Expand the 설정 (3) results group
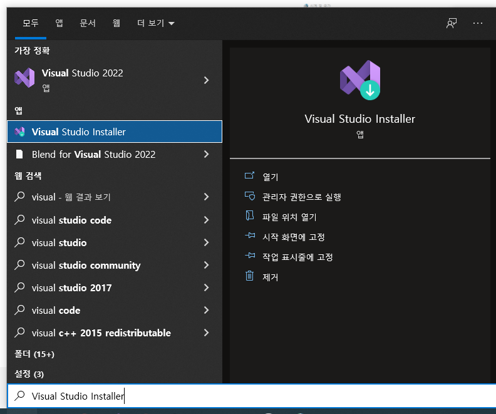Viewport: 496px width, 414px height. [x=29, y=374]
